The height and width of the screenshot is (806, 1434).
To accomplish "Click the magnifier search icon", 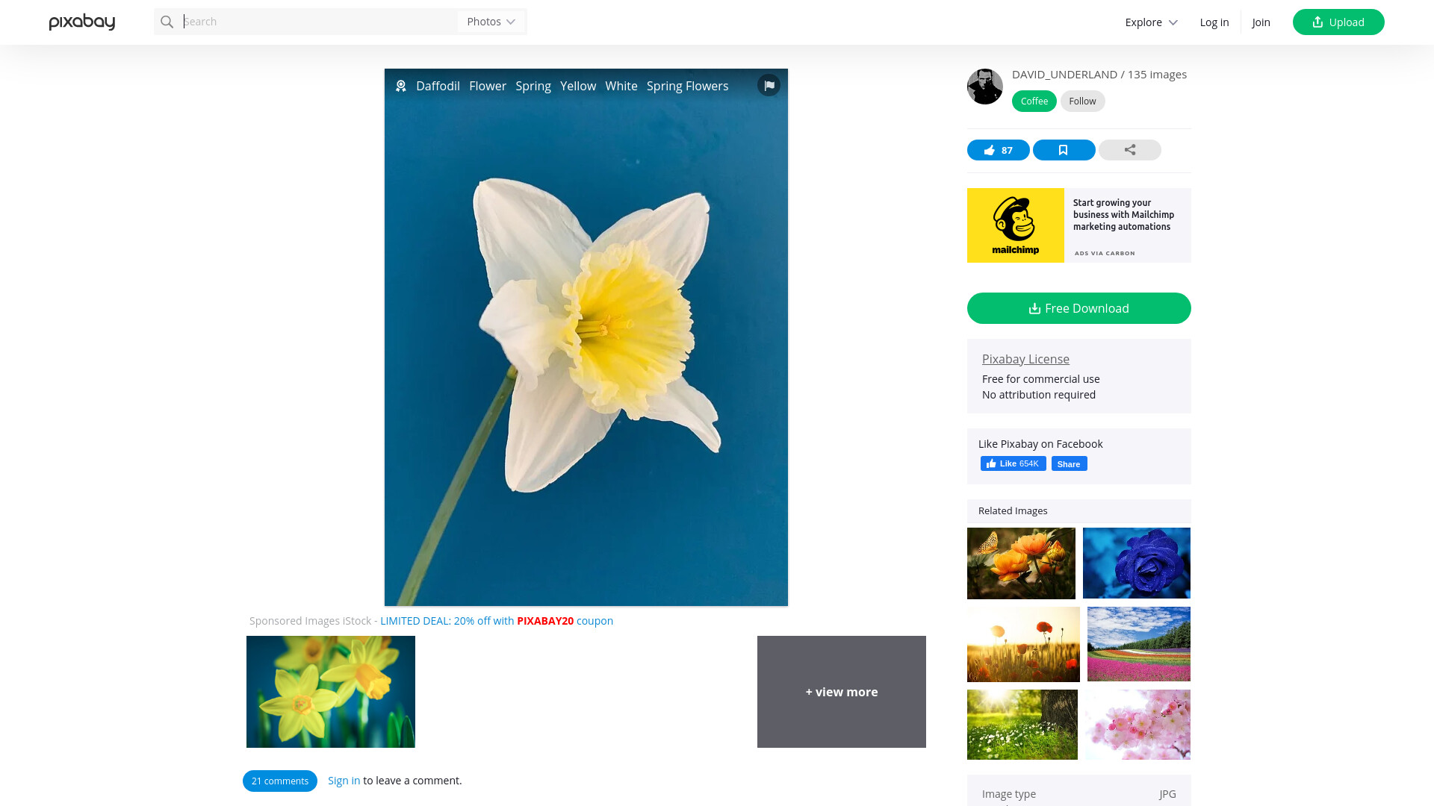I will pos(167,22).
